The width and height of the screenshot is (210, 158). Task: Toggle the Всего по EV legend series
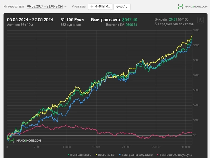coord(105,155)
